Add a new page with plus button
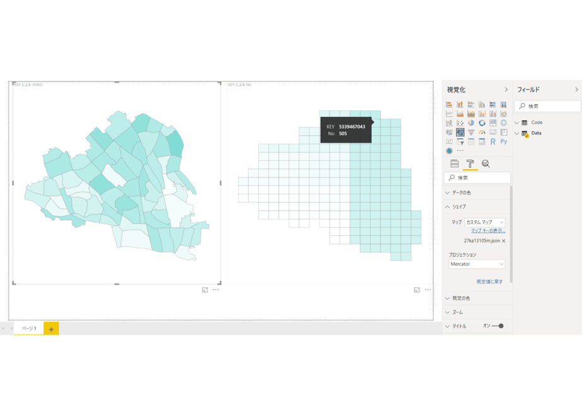Viewport: 582px width, 415px height. (51, 329)
